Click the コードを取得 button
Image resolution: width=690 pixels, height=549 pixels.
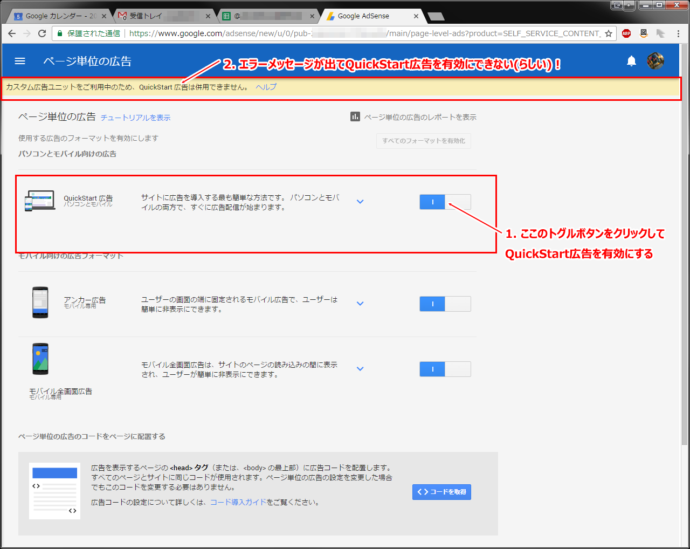click(441, 492)
